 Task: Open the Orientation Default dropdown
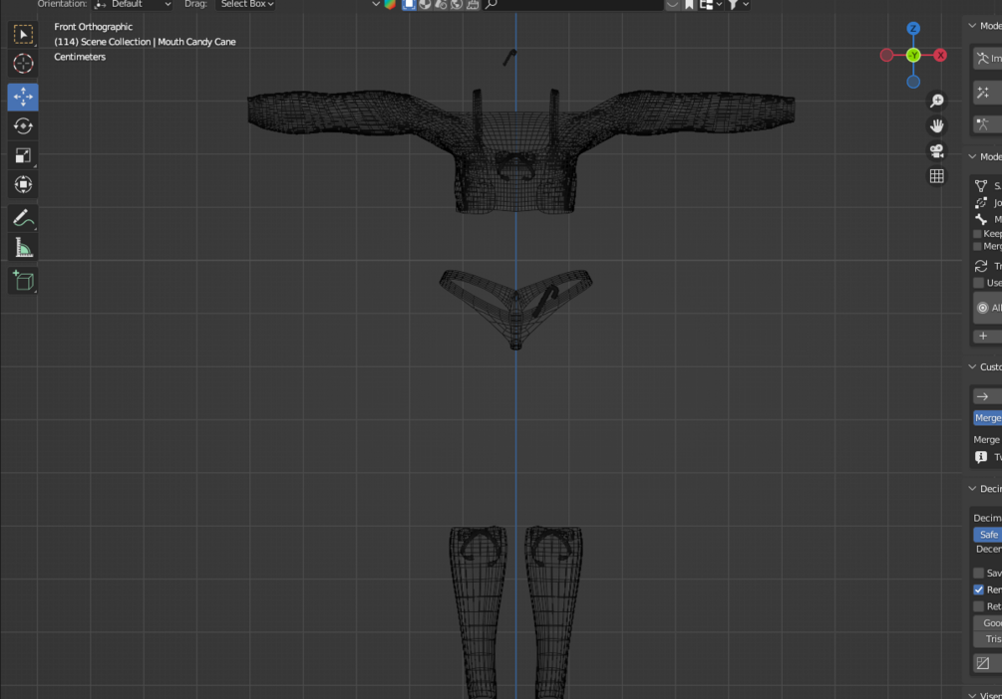coord(133,4)
